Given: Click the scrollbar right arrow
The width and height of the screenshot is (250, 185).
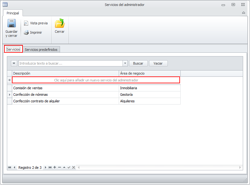Looking at the screenshot, I should click(x=240, y=167).
